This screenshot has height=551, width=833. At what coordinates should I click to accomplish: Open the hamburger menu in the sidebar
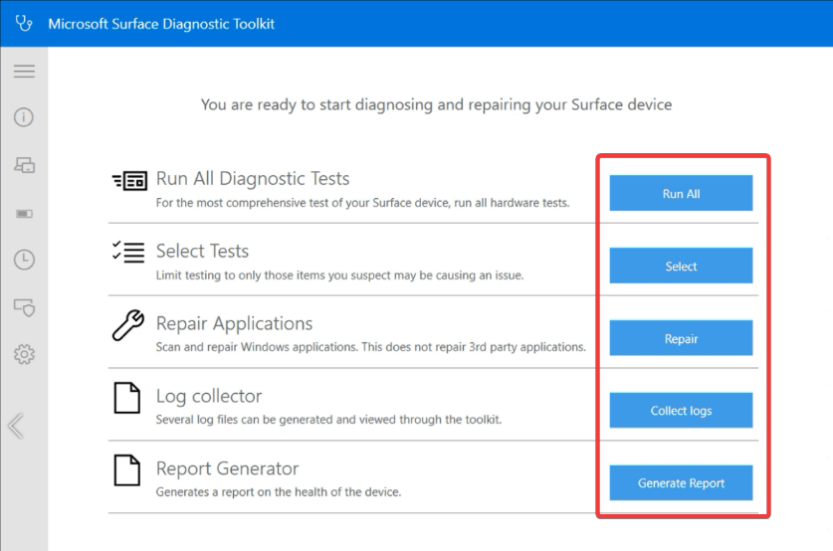[x=25, y=72]
